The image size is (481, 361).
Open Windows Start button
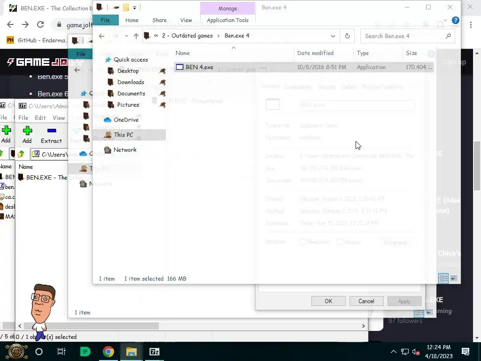click(x=16, y=352)
